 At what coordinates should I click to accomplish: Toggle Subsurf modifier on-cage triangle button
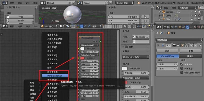coord(187,45)
